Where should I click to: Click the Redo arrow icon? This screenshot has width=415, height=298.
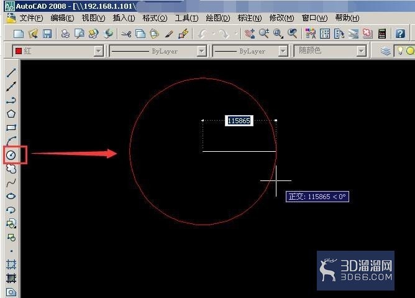coord(224,34)
